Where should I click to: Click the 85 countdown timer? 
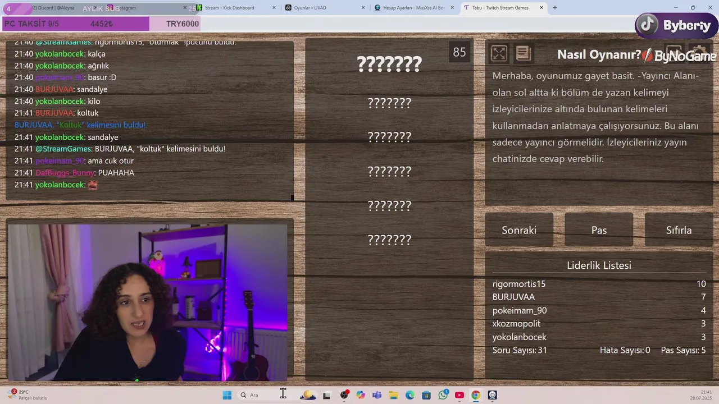coord(459,52)
